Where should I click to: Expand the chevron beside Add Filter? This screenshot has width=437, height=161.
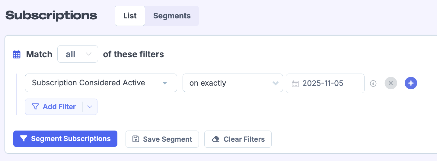click(x=90, y=107)
